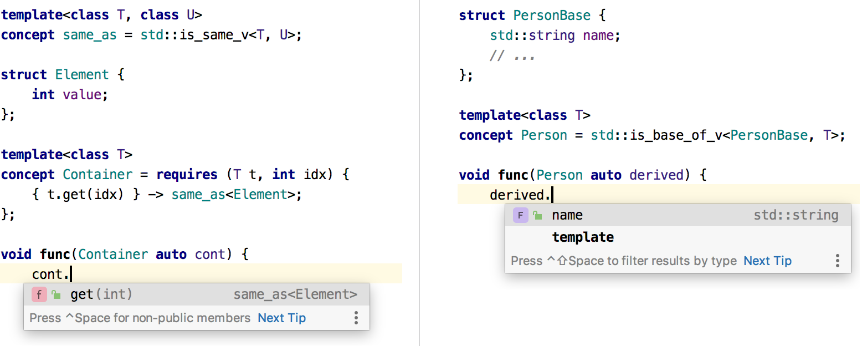The image size is (862, 346).
Task: Select the template completion suggestion
Action: (x=583, y=237)
